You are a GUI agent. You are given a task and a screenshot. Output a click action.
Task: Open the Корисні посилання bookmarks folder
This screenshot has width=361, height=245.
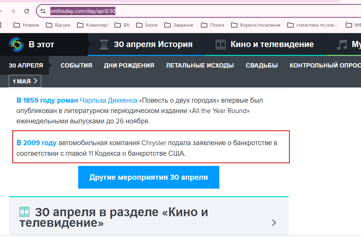[256, 25]
